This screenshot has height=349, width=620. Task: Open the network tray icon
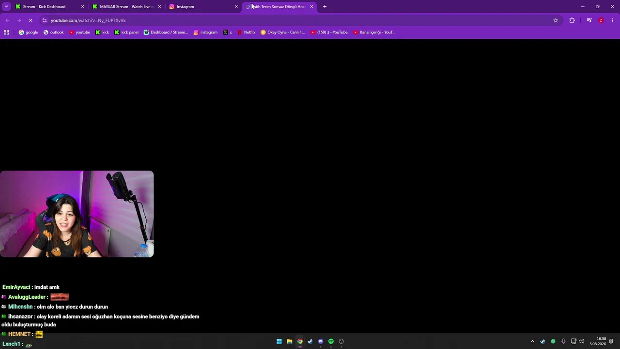click(x=573, y=341)
